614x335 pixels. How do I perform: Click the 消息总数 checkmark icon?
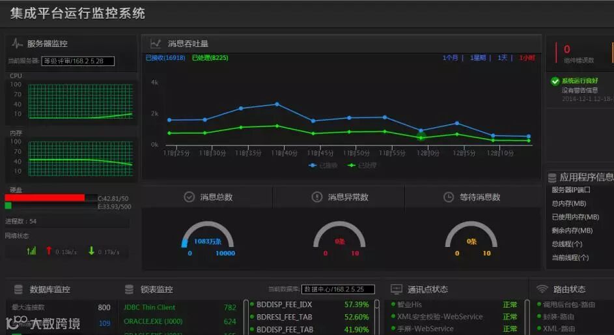coord(189,197)
